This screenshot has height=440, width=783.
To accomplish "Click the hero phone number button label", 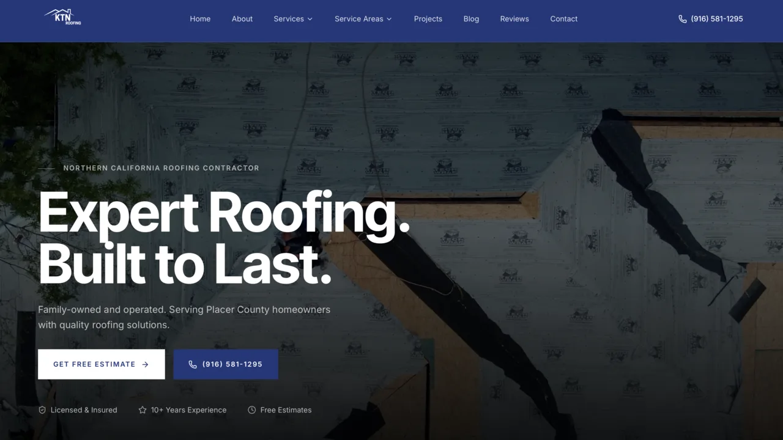I will click(x=232, y=364).
